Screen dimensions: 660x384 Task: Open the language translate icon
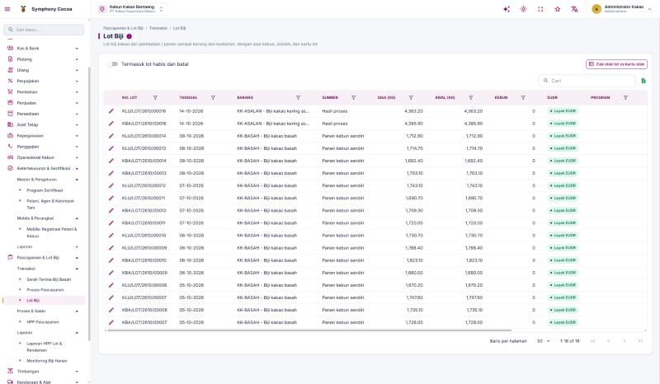pos(574,9)
